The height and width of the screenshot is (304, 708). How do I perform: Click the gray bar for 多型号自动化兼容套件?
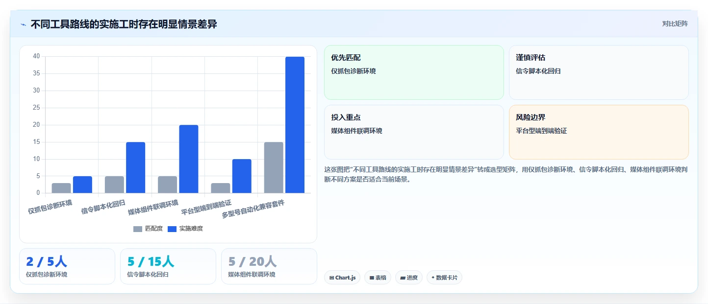[x=274, y=167]
